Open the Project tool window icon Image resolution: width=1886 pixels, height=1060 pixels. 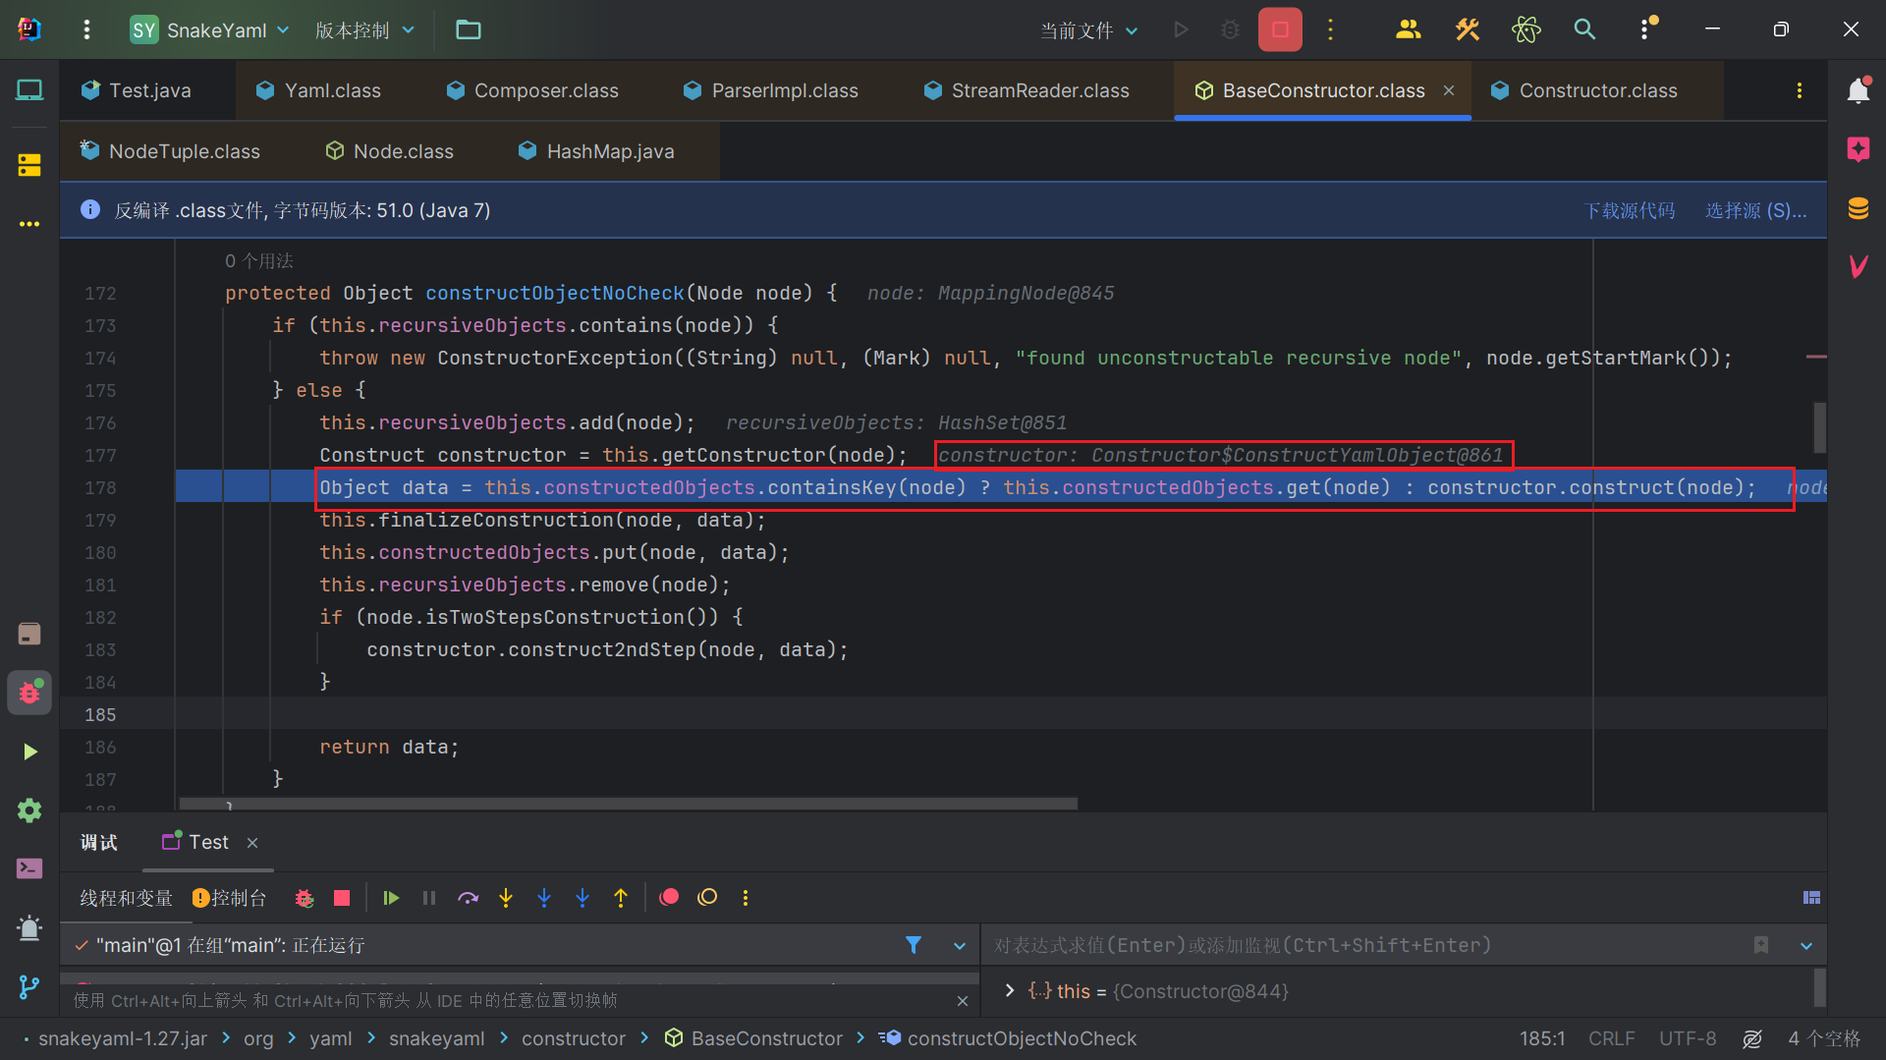point(29,90)
